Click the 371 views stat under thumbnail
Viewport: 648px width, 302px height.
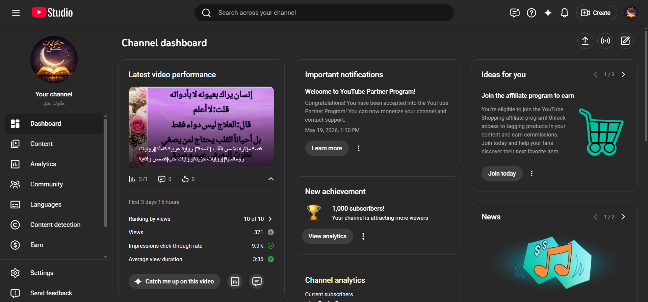138,179
